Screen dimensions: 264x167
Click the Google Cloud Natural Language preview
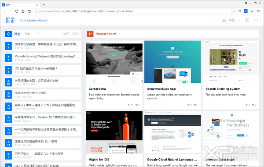[x=172, y=132]
